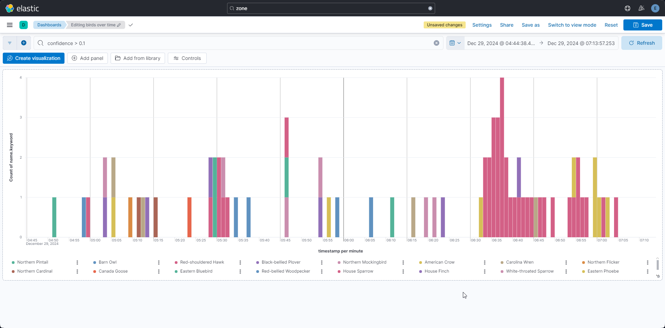Toggle Northern Flicker legend entry
The width and height of the screenshot is (665, 328).
click(603, 262)
